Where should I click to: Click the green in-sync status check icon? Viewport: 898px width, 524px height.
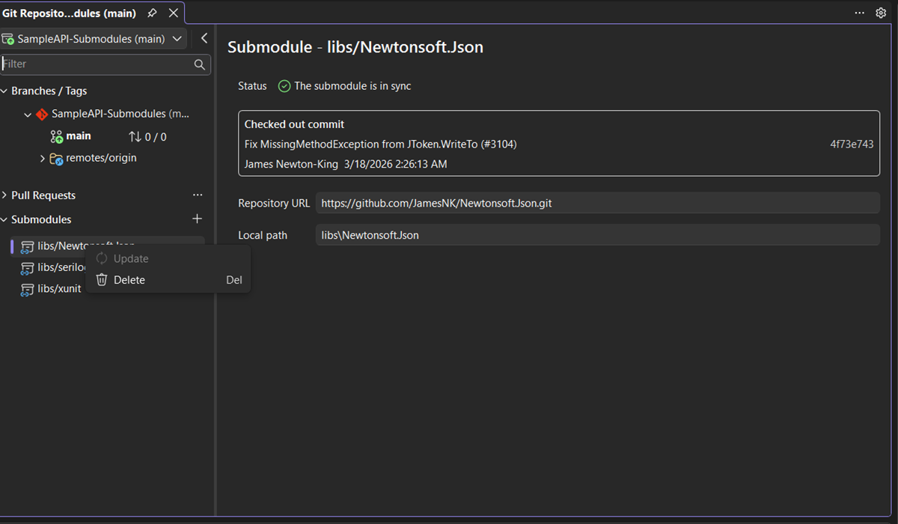tap(284, 86)
